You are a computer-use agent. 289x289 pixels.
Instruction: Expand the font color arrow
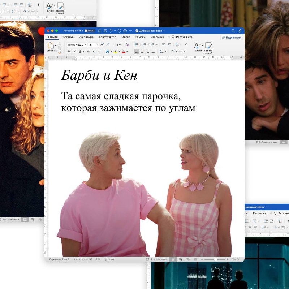[x=127, y=52]
